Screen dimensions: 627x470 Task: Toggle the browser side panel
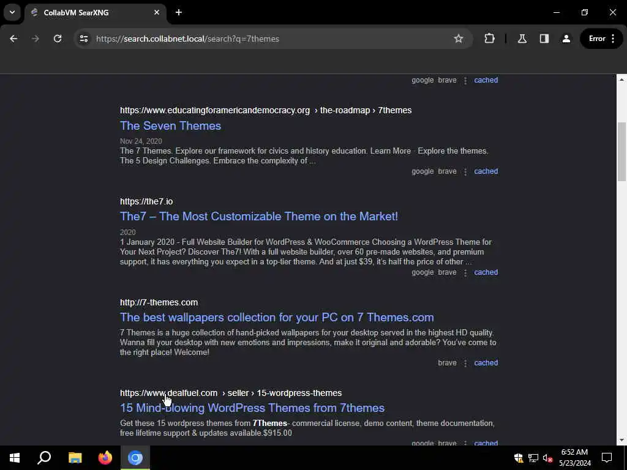[x=544, y=39]
